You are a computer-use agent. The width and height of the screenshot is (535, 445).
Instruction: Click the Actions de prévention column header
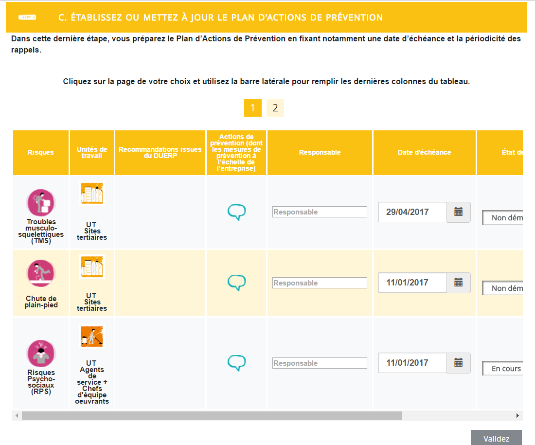[x=236, y=153]
